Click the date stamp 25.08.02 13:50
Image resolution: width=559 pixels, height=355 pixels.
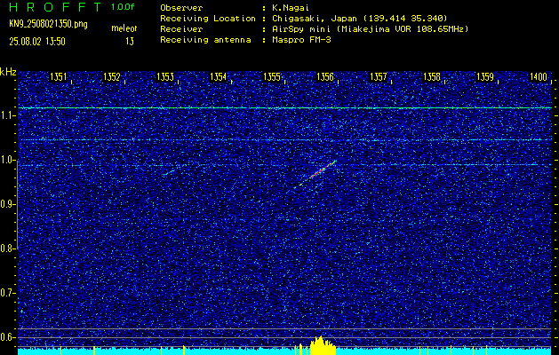(x=37, y=42)
